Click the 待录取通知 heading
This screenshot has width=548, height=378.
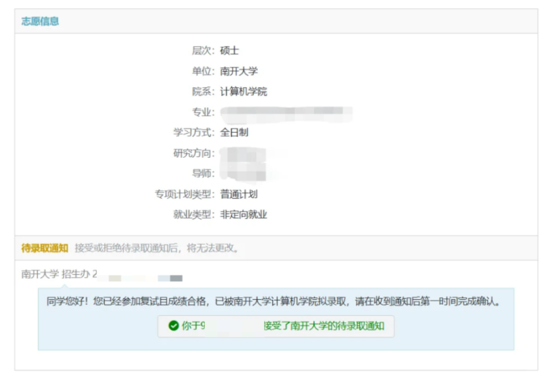pos(45,248)
